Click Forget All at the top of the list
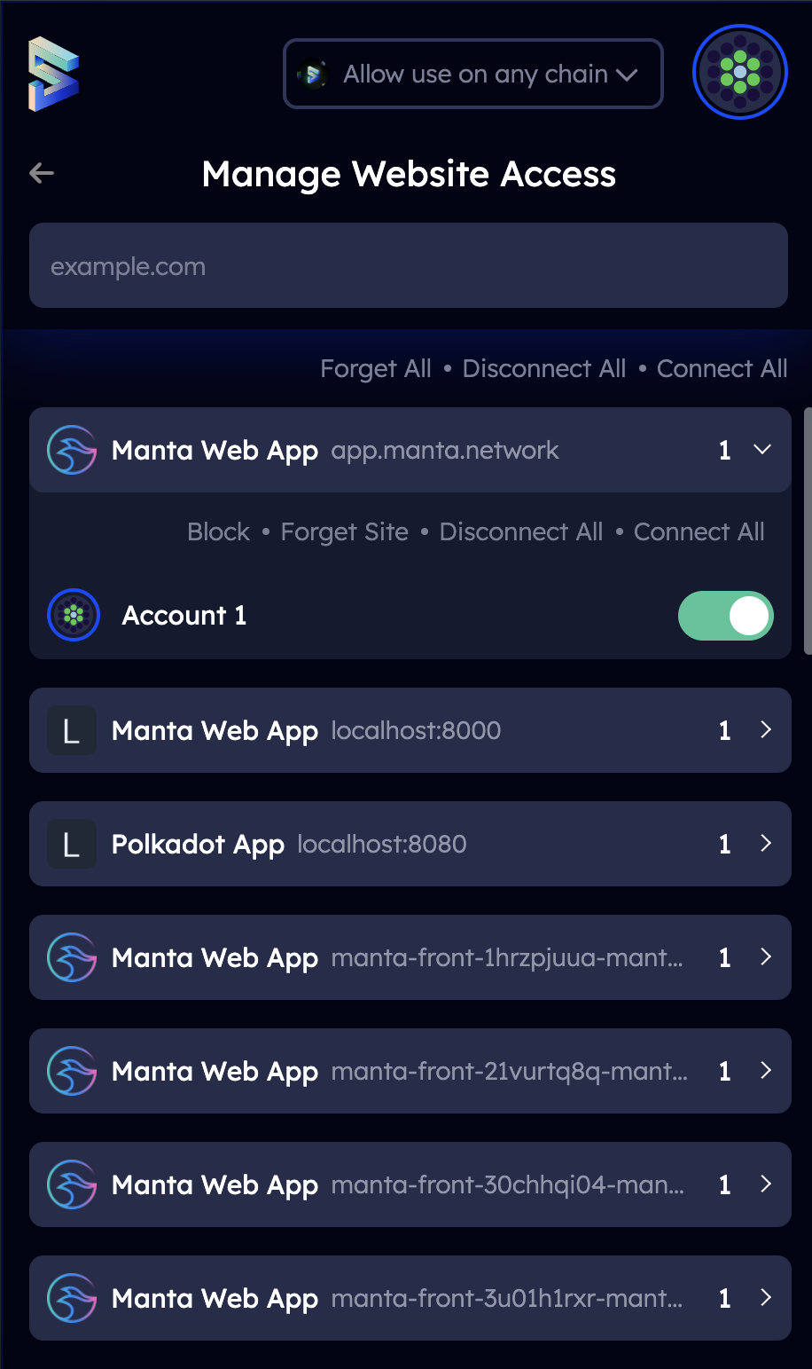Image resolution: width=812 pixels, height=1369 pixels. [x=375, y=368]
